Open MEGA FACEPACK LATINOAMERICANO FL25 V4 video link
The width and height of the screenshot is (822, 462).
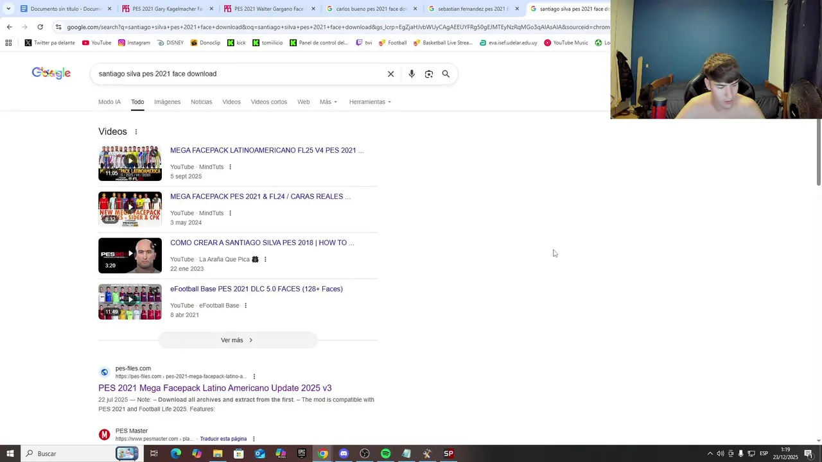pos(267,150)
